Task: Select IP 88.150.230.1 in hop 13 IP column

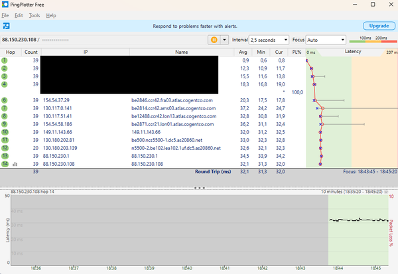Action: point(56,156)
